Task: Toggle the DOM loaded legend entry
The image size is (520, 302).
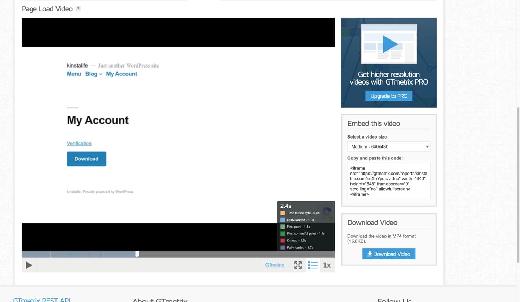Action: point(300,220)
